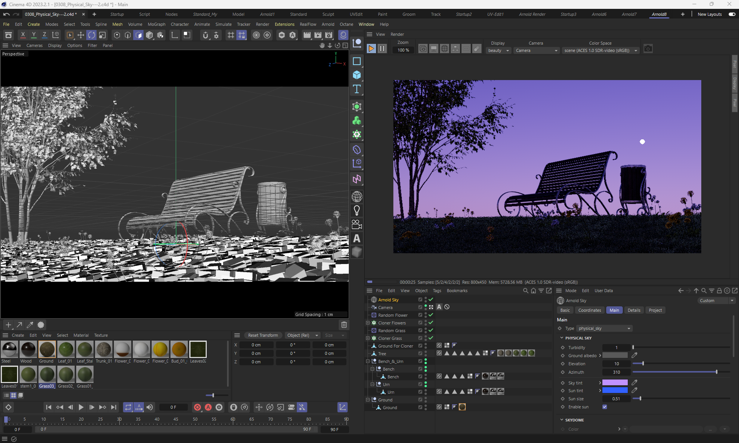Select the Move tool in top toolbar
The width and height of the screenshot is (739, 443).
[80, 35]
